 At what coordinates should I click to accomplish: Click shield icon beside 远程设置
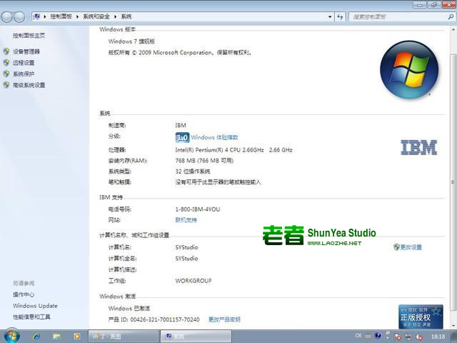[6, 63]
